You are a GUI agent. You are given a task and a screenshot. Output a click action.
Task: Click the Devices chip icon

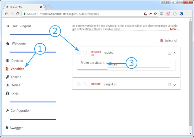coord(7,60)
